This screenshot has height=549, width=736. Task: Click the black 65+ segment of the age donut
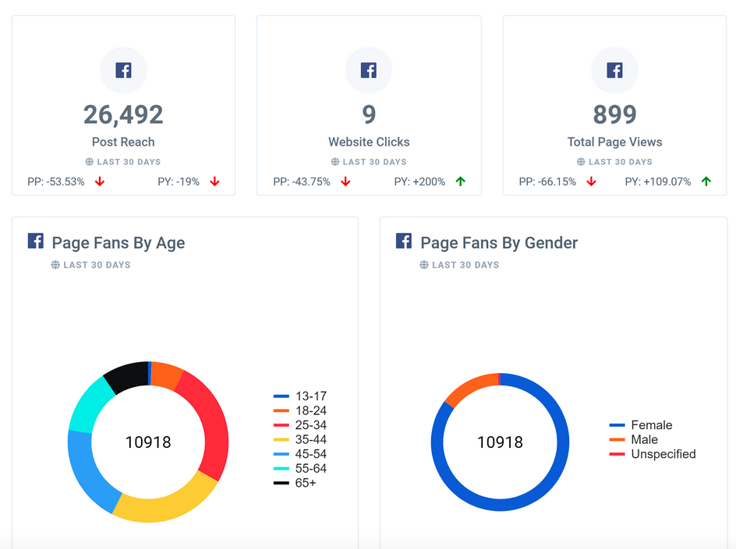128,375
